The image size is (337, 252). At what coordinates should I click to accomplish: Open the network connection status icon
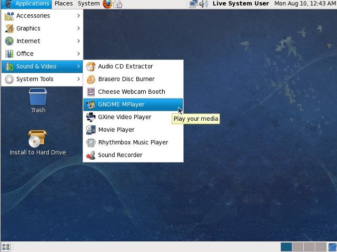(x=193, y=4)
